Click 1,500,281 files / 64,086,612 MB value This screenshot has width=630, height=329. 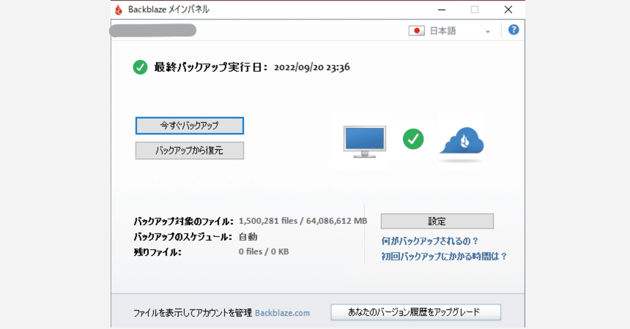coord(303,221)
